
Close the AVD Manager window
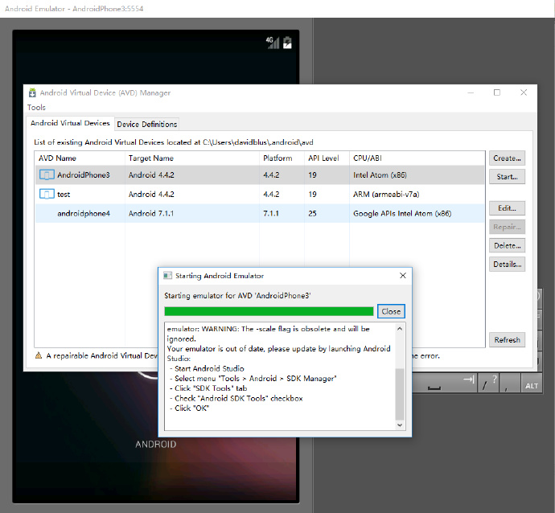[524, 92]
